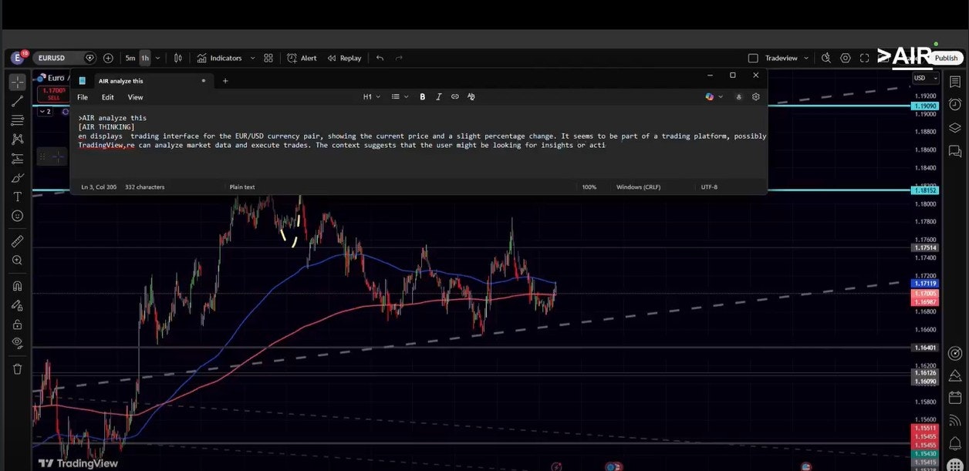The width and height of the screenshot is (969, 471).
Task: Redo the last chart action
Action: [x=399, y=58]
